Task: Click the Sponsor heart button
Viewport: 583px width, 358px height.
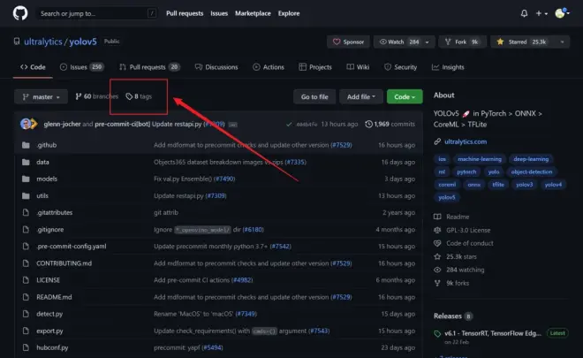Action: coord(348,42)
